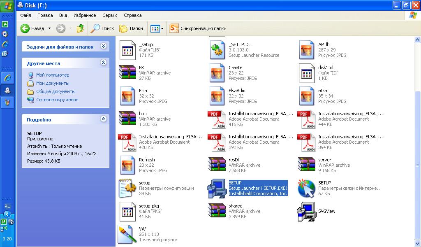
Task: Select the _SETUP.DLL file icon
Action: [217, 50]
